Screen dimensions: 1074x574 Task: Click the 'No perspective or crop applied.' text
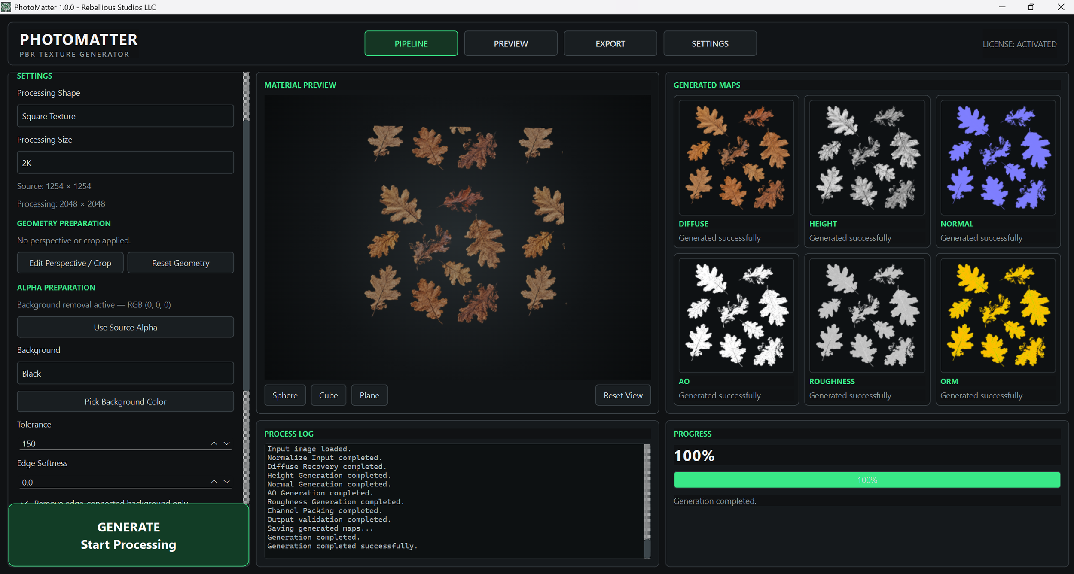point(74,240)
